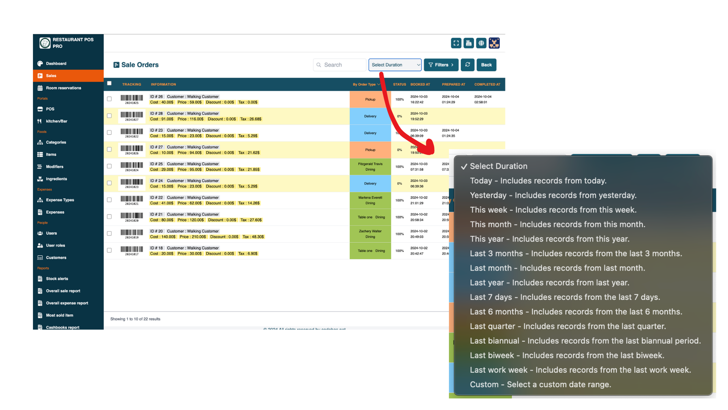728x410 pixels.
Task: Select checkbox for order ID # 28 row
Action: tap(109, 116)
